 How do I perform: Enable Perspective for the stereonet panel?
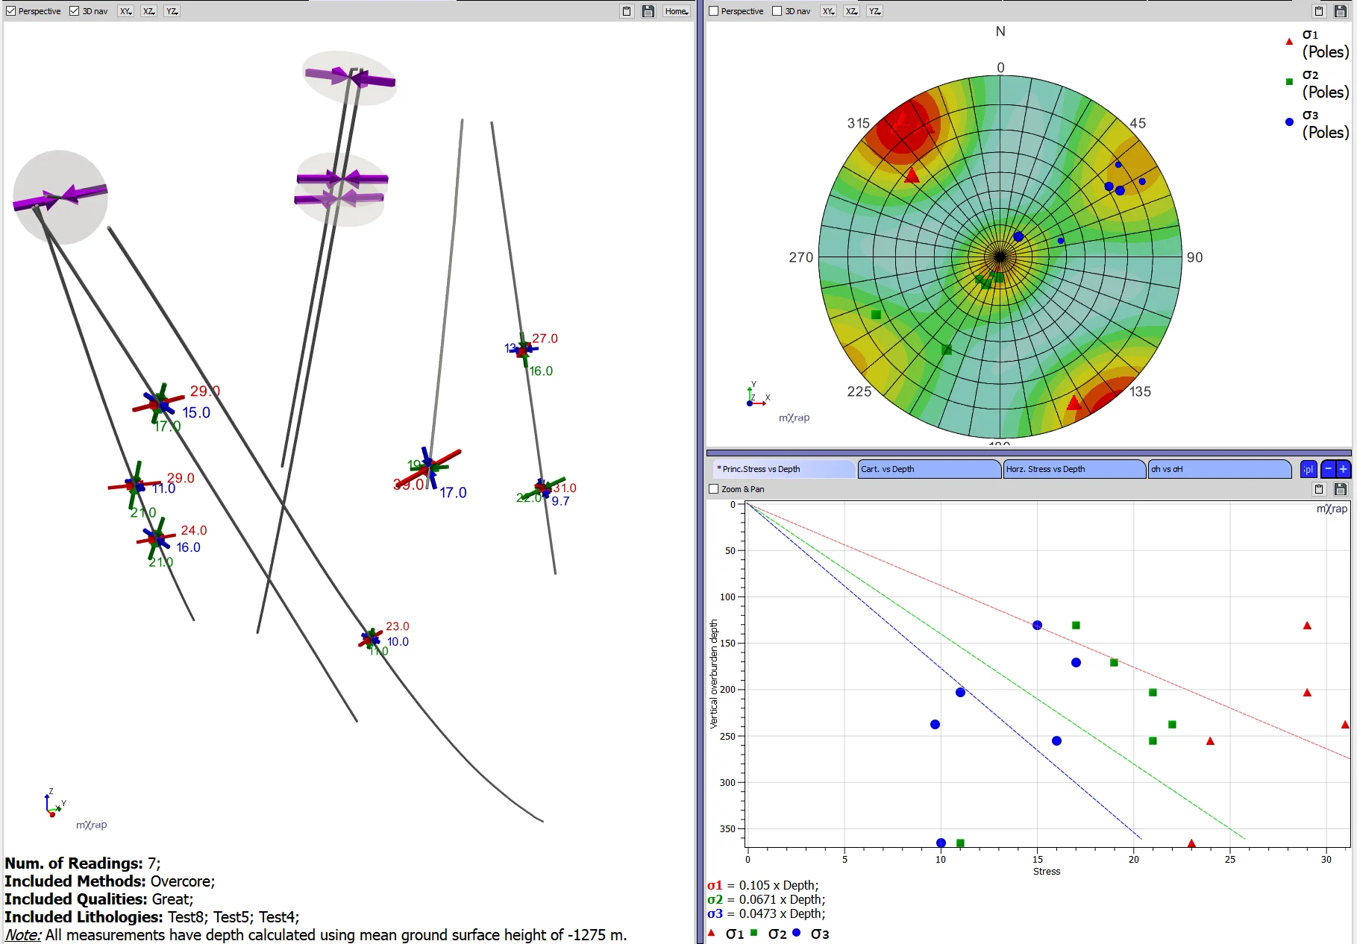click(x=714, y=11)
